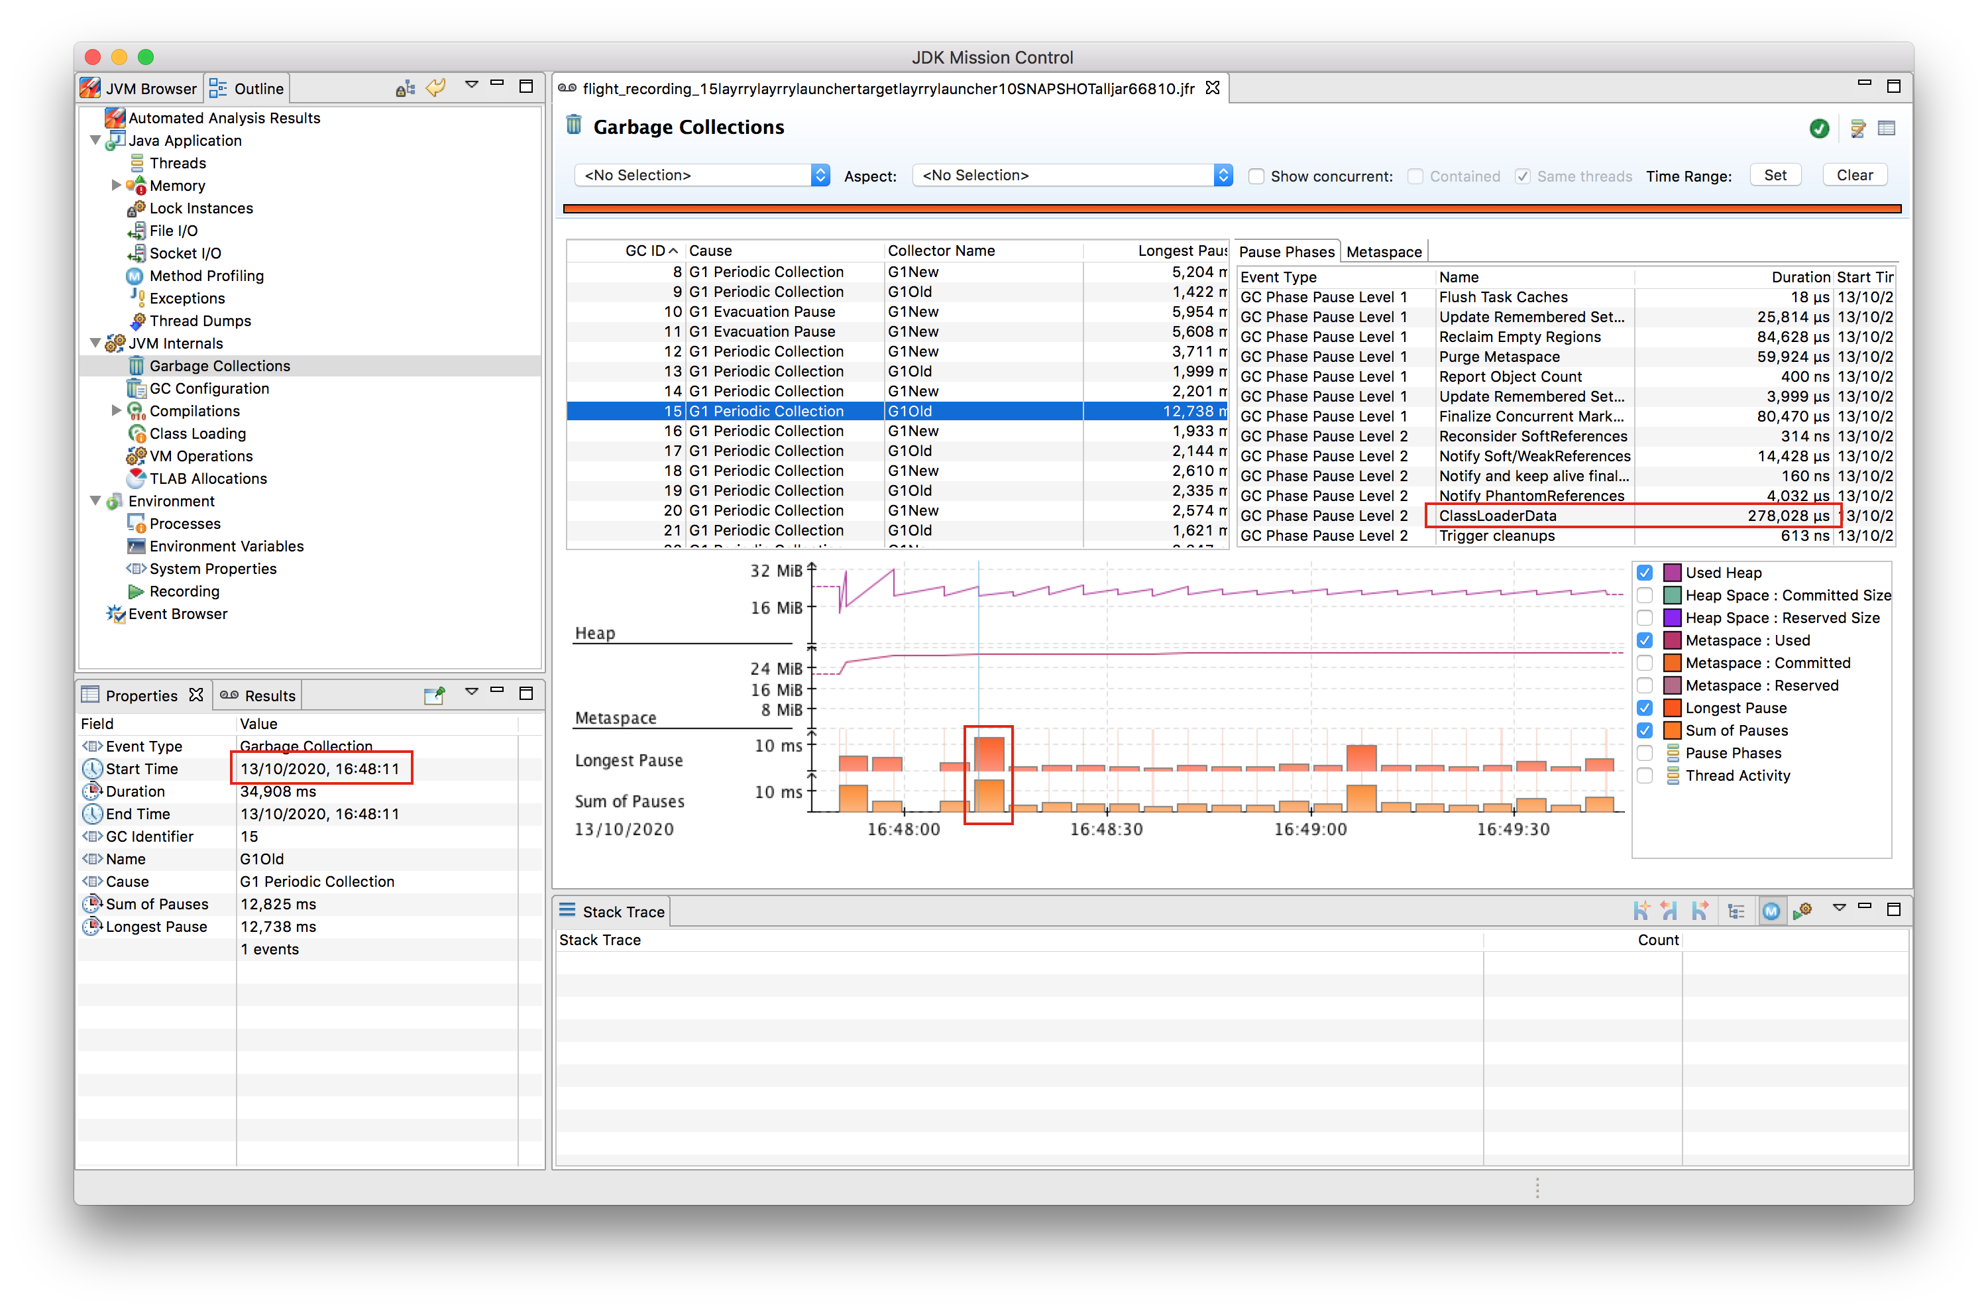Viewport: 1988px width, 1311px height.
Task: Open Aspect selection dropdown
Action: pyautogui.click(x=1073, y=176)
